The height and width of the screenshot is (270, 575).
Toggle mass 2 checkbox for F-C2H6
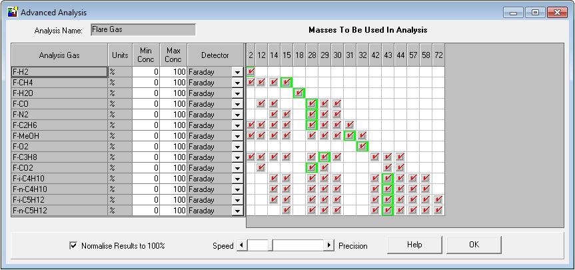pyautogui.click(x=251, y=125)
